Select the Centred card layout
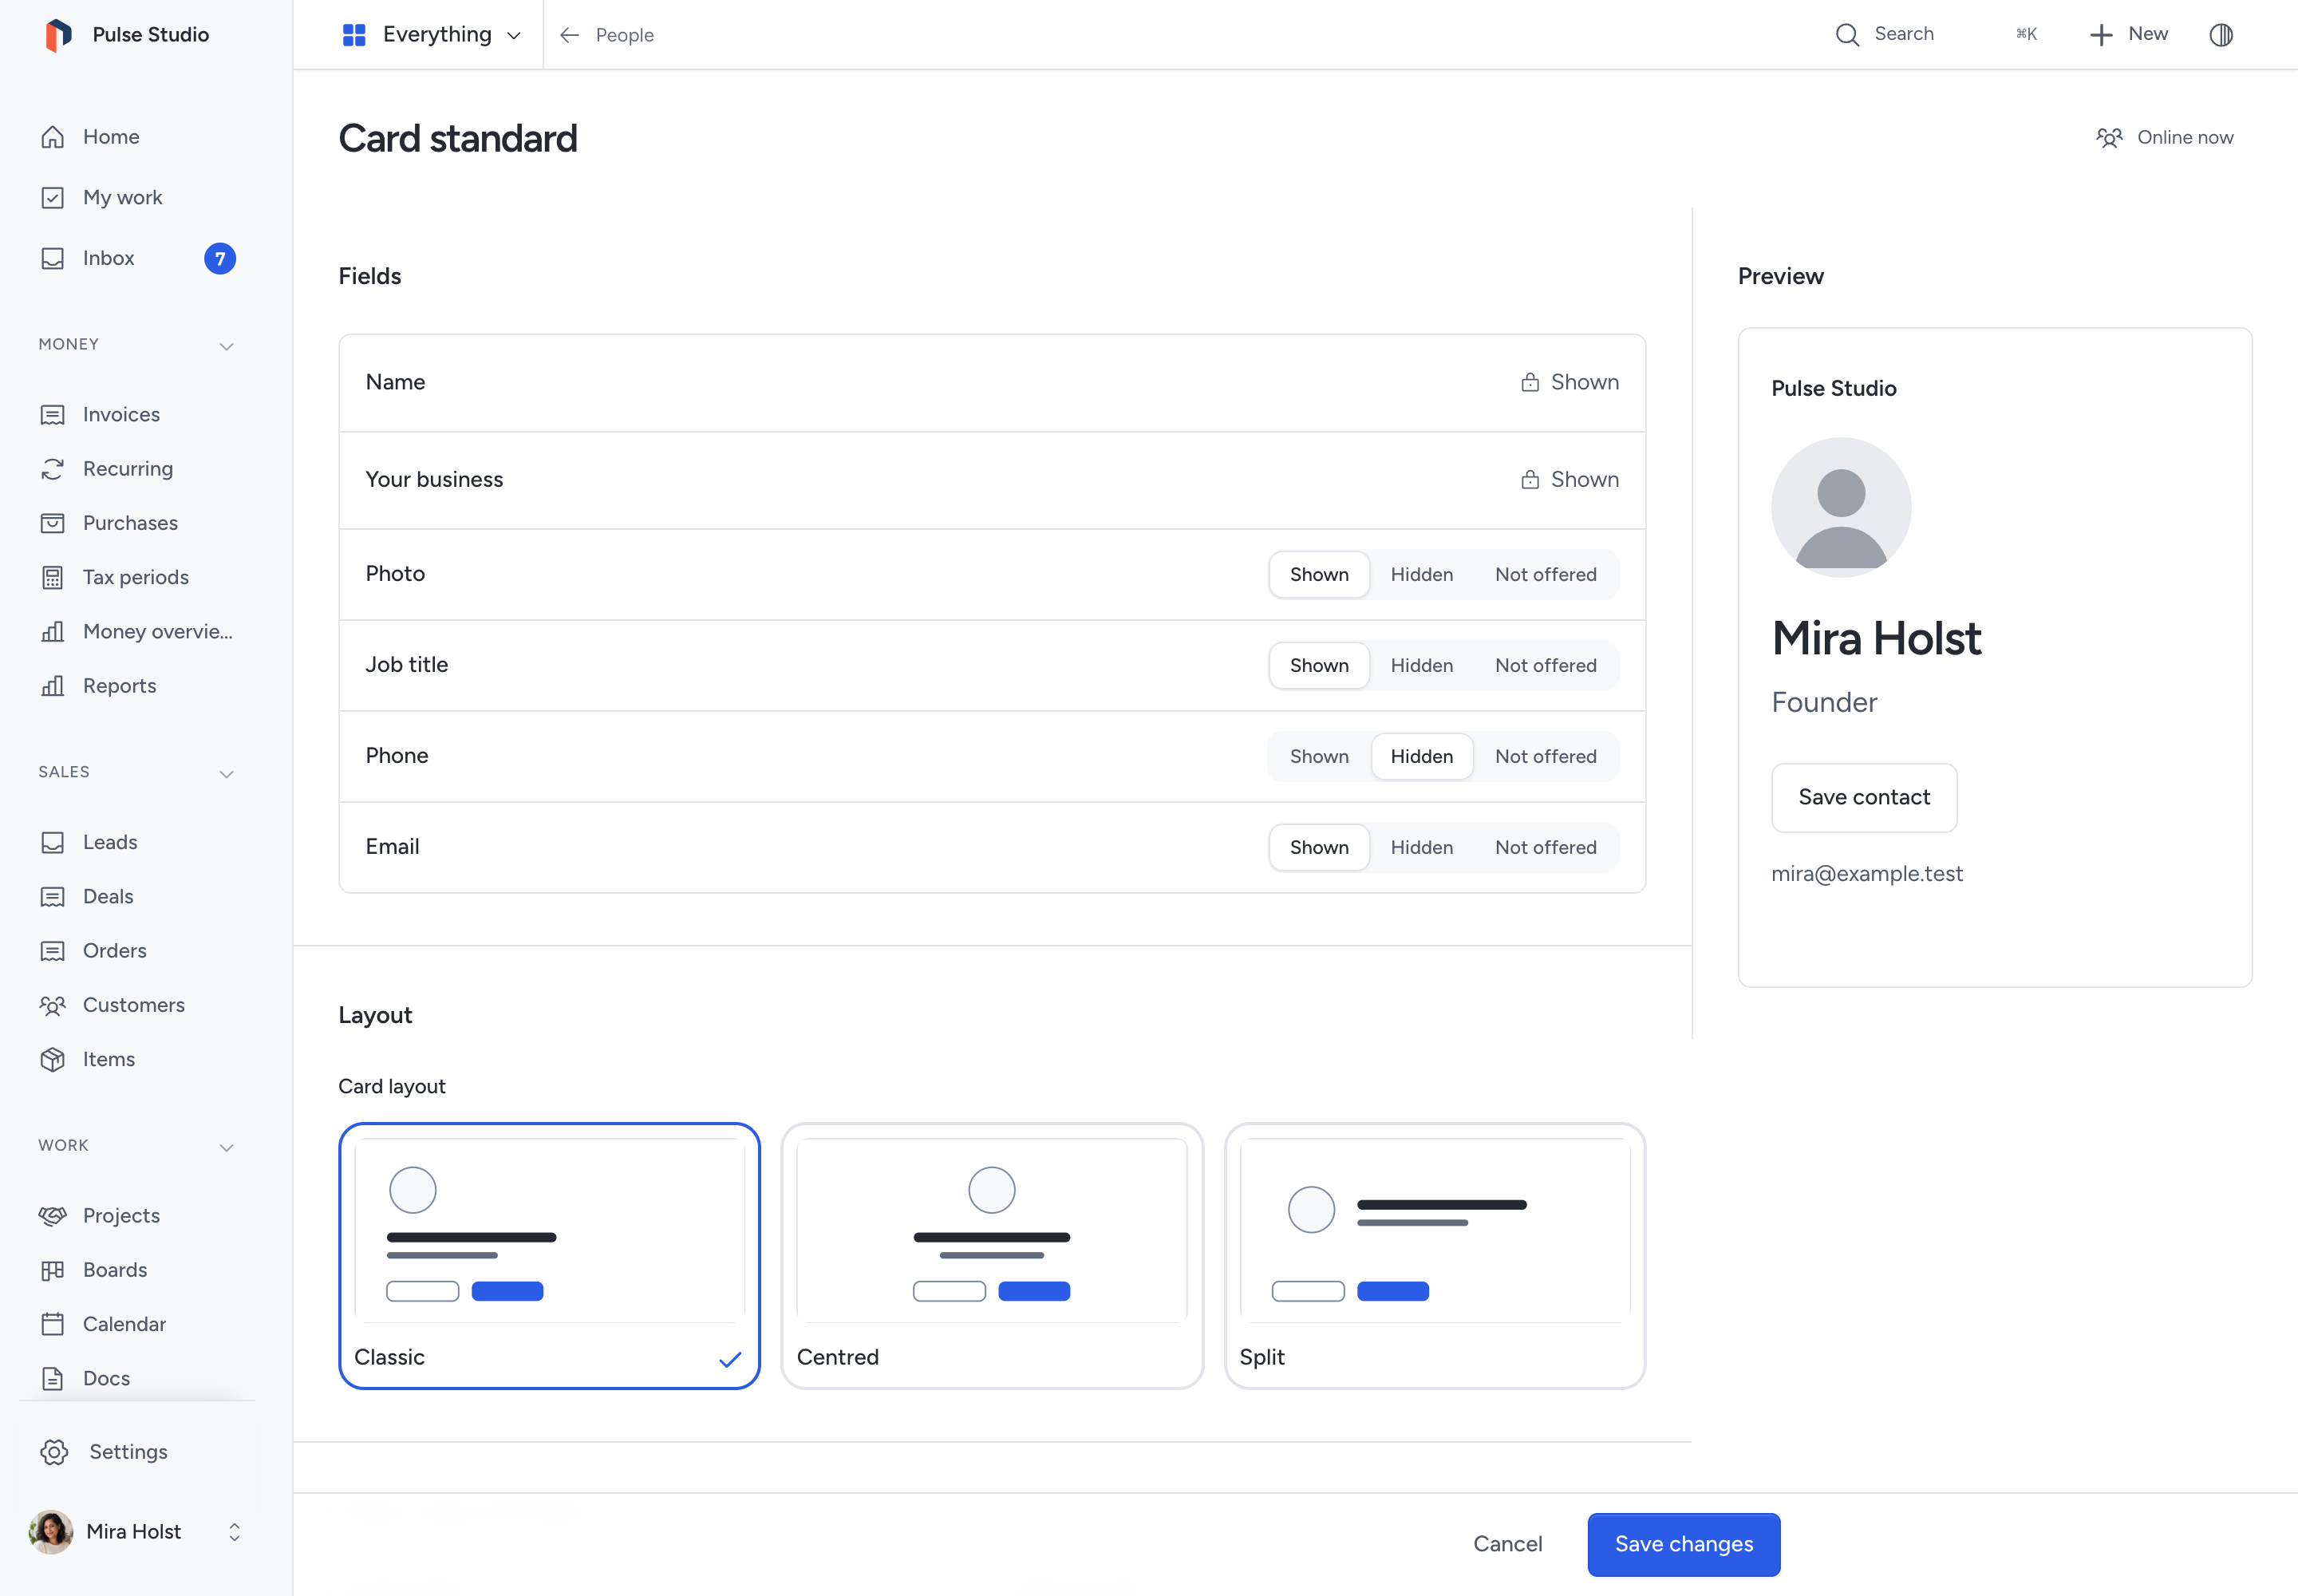Screen dimensions: 2298x1596 click(x=992, y=1256)
